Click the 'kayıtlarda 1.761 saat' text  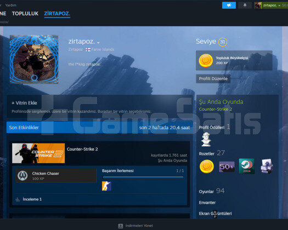169,156
